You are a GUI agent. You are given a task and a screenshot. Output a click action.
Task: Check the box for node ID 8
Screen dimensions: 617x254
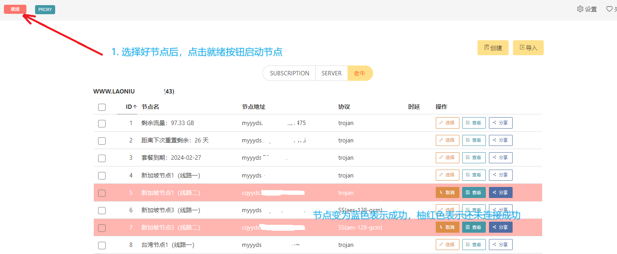point(102,245)
